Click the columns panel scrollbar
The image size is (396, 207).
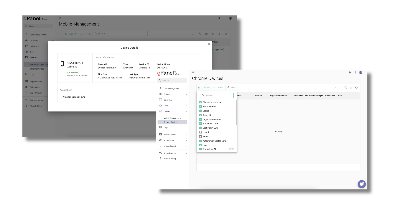click(236, 112)
